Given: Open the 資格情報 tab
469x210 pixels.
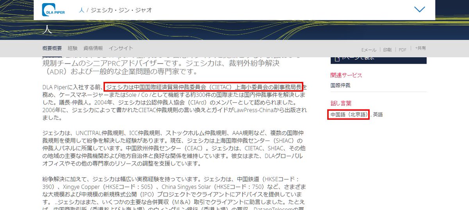Looking at the screenshot, I should tap(93, 48).
